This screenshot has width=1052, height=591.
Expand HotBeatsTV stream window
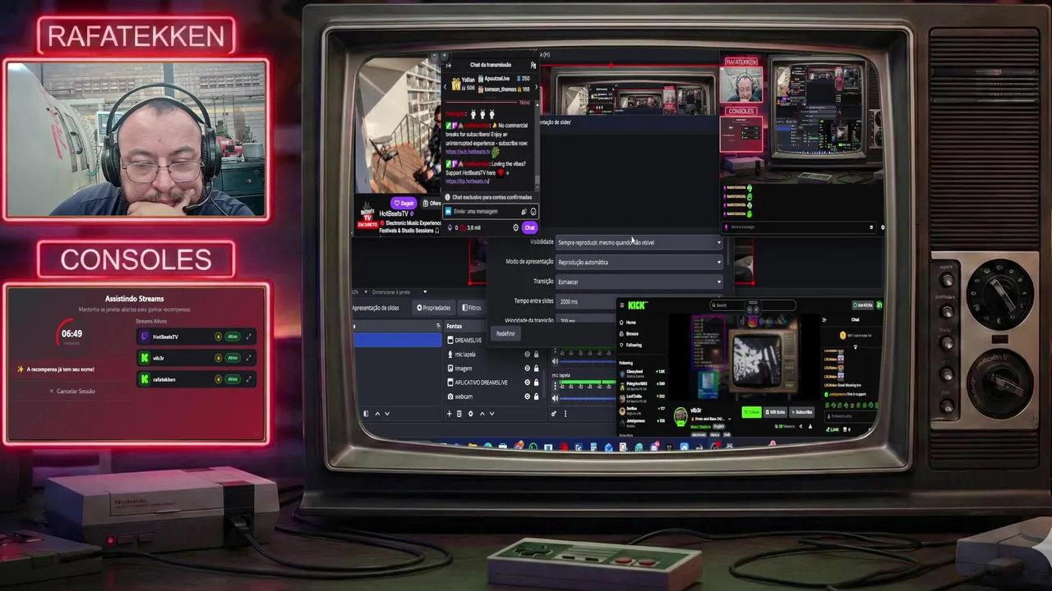point(248,337)
